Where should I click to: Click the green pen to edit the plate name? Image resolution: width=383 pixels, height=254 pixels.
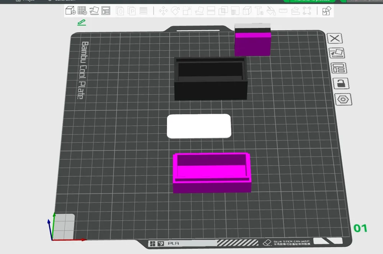point(82,23)
